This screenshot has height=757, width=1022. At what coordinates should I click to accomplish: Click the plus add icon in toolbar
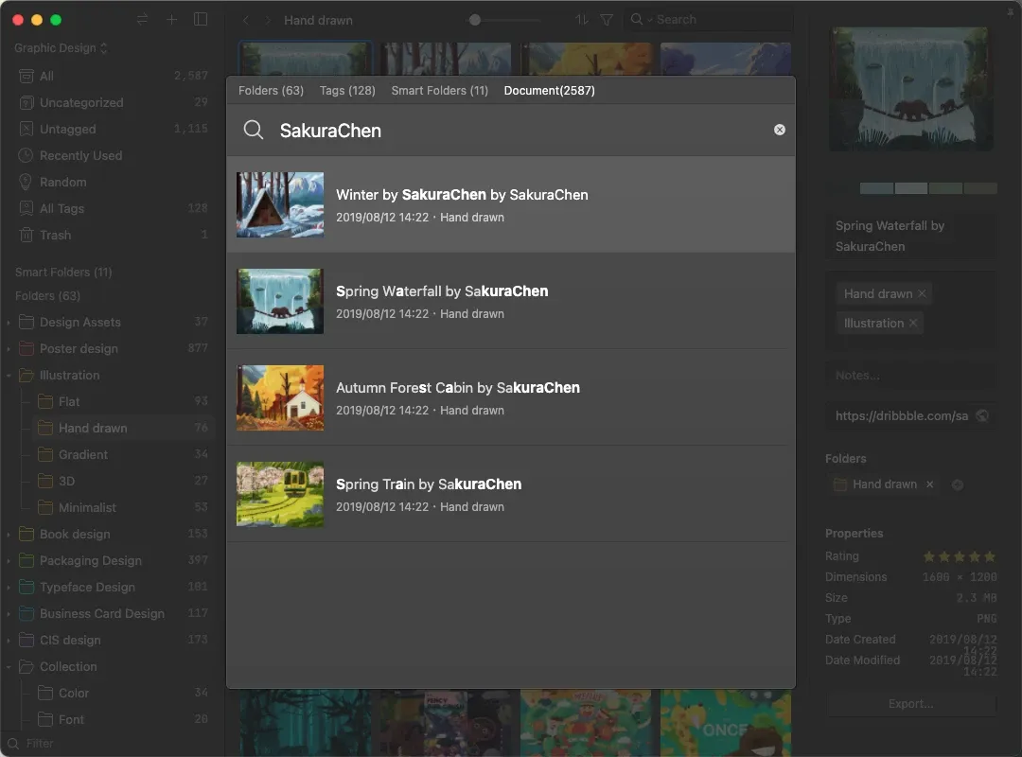pos(171,20)
